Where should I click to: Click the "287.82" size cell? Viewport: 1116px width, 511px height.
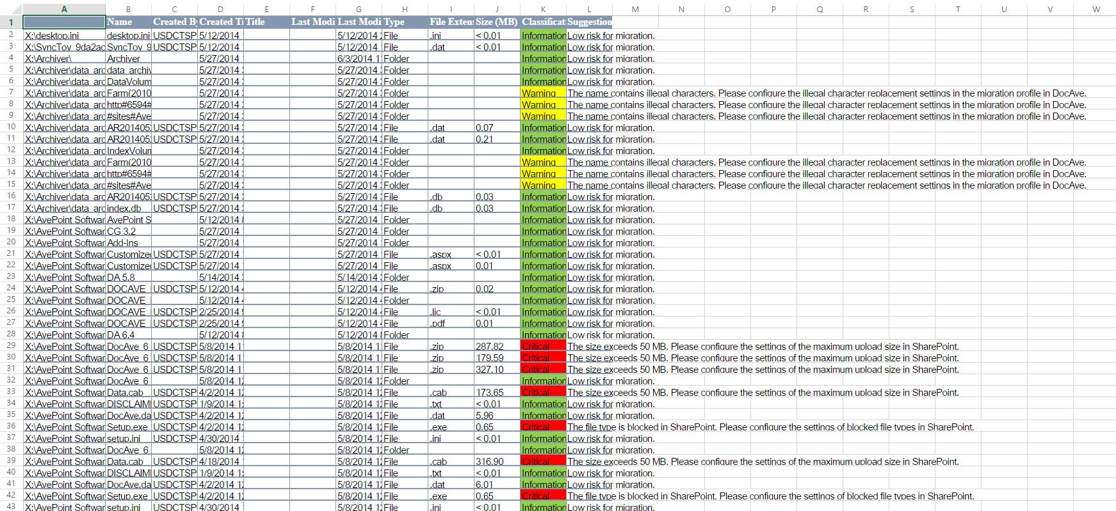497,346
